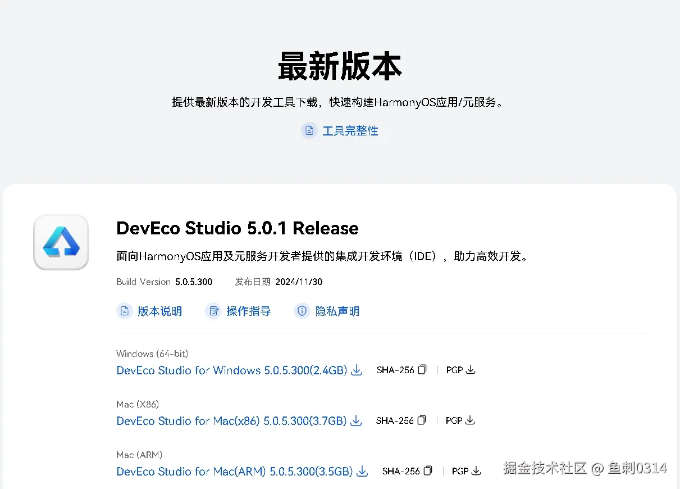Screen dimensions: 680x489
Task: Click SHA-256 label in Windows row
Action: click(395, 370)
